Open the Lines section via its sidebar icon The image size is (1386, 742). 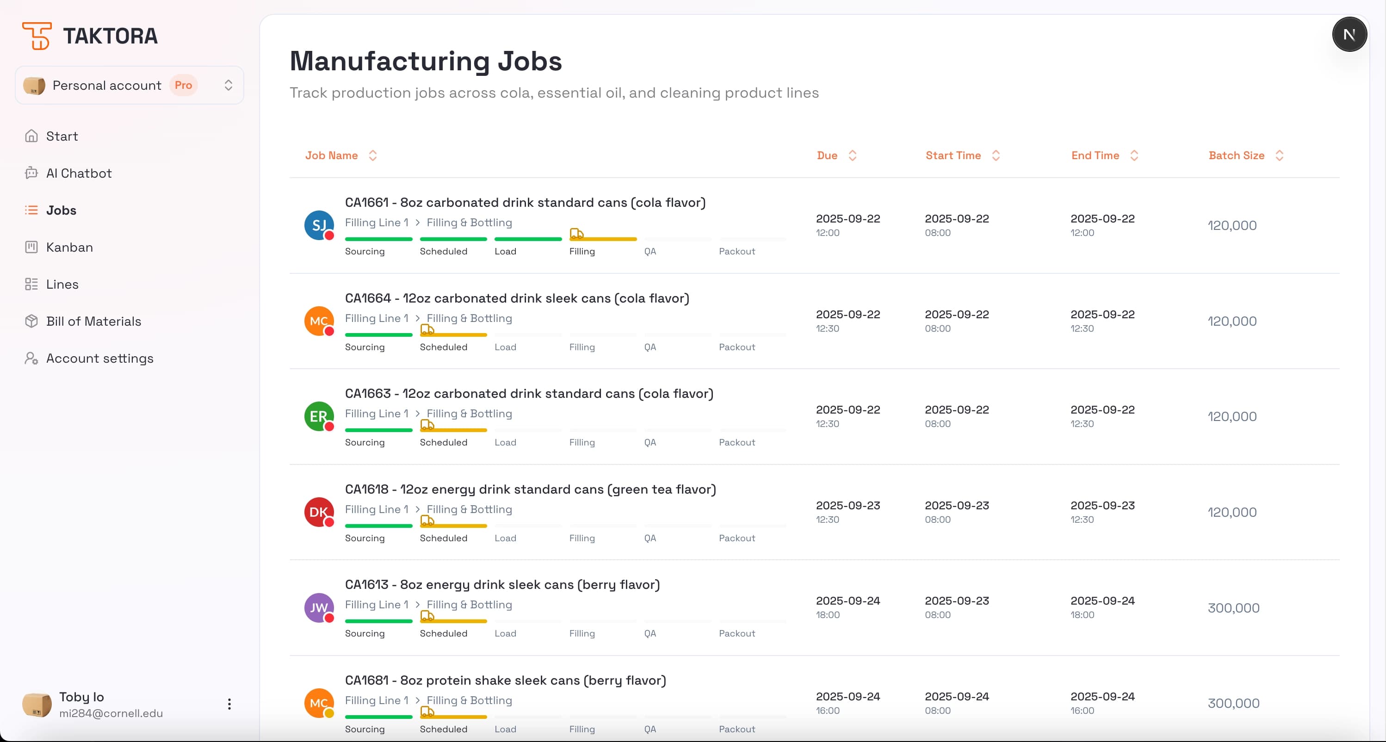tap(32, 284)
